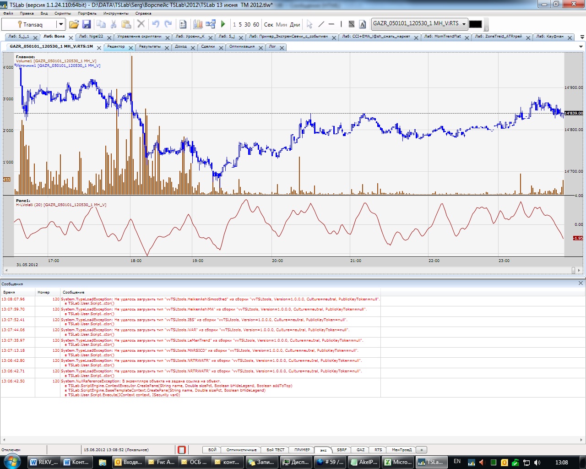Click the undo arrow icon
The height and width of the screenshot is (469, 586).
point(156,24)
